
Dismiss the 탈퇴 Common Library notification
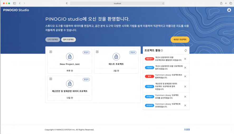pyautogui.click(x=185, y=76)
